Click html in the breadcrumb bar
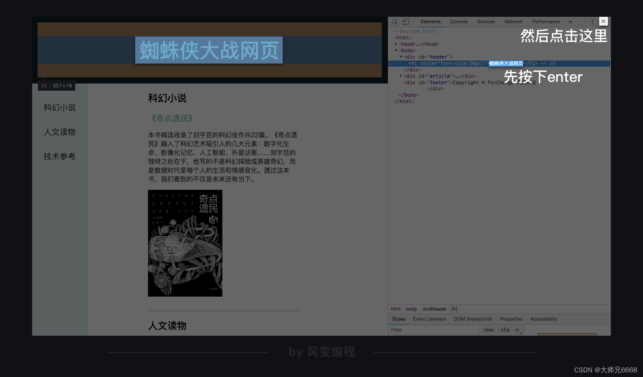 click(x=396, y=309)
